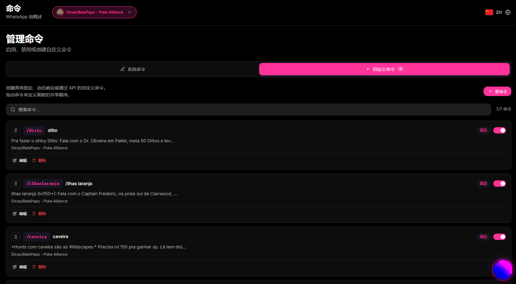The image size is (516, 284).
Task: Delete the /ilhas laranja command
Action: [39, 213]
